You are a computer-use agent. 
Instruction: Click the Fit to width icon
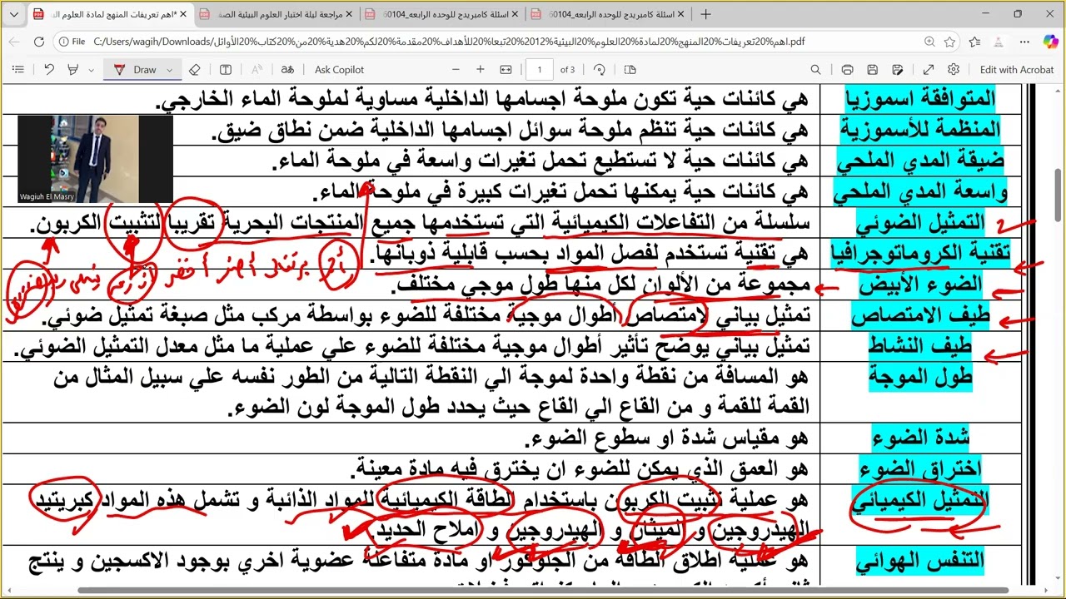(x=506, y=70)
